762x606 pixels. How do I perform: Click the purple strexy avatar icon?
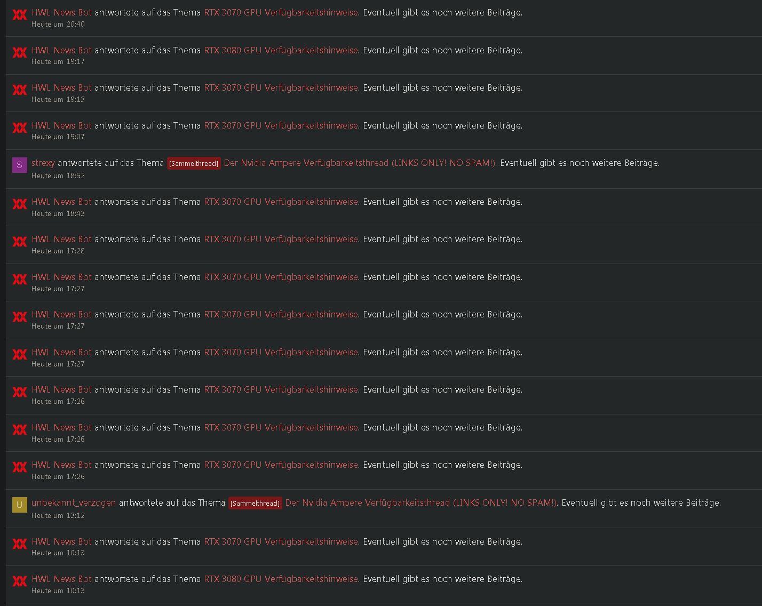click(20, 165)
